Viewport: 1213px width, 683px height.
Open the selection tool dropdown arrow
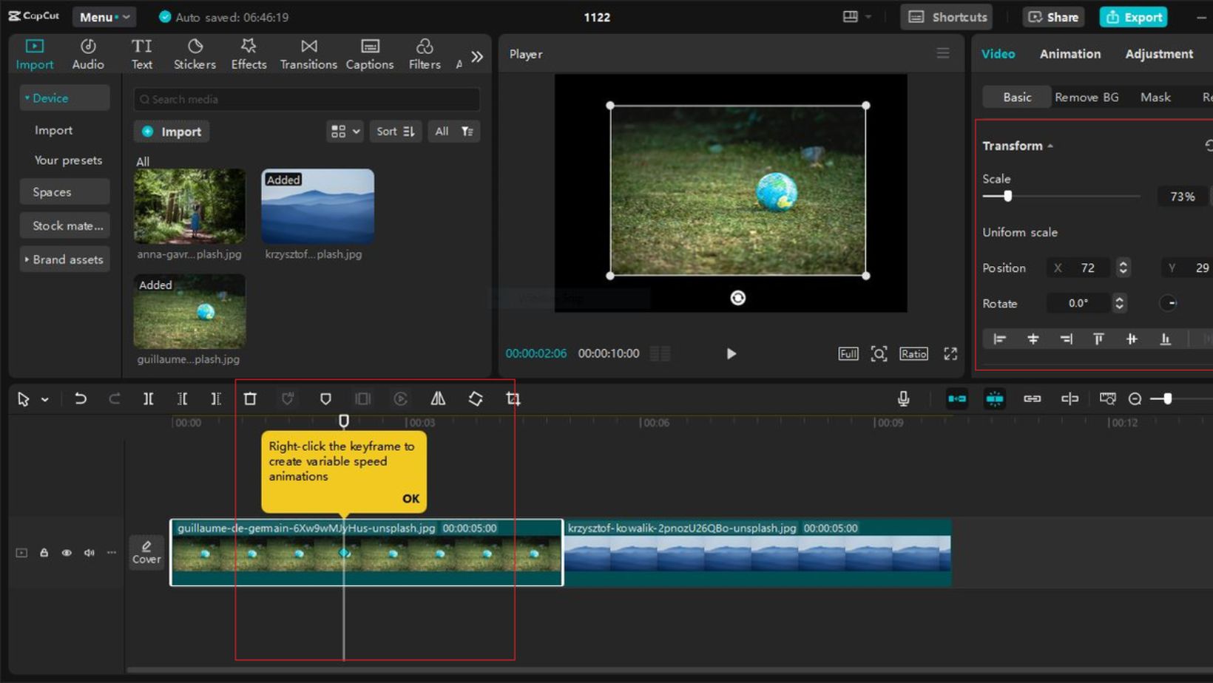45,400
